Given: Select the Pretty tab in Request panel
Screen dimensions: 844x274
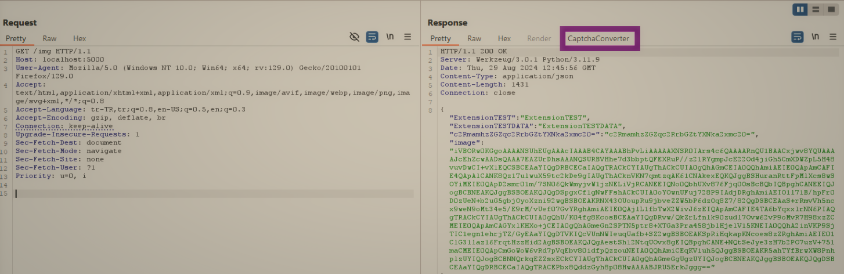Looking at the screenshot, I should pyautogui.click(x=16, y=38).
